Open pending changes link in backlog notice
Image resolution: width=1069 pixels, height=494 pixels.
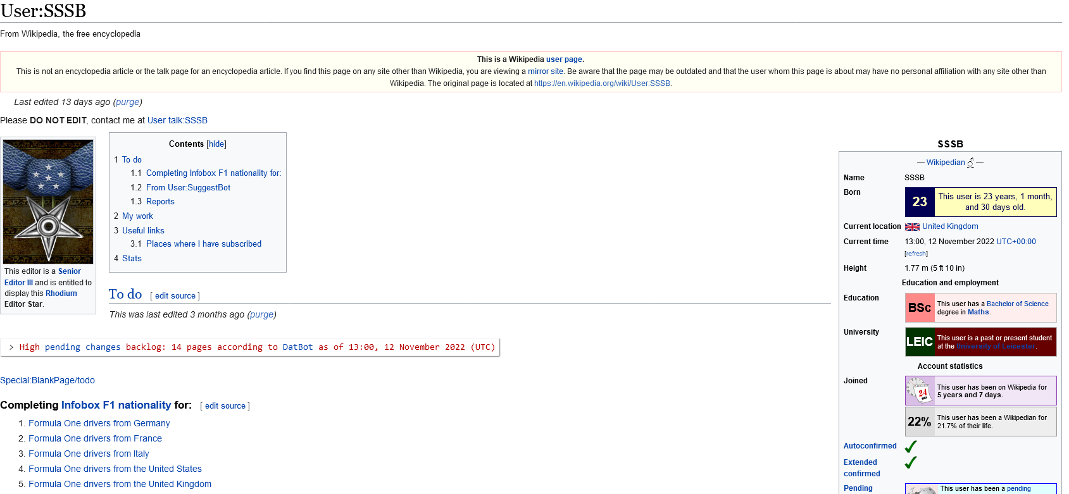(x=83, y=347)
